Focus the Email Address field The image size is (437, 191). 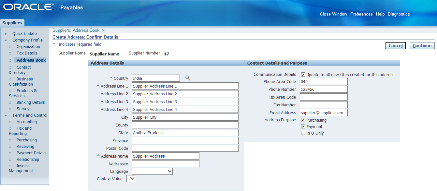pos(323,113)
